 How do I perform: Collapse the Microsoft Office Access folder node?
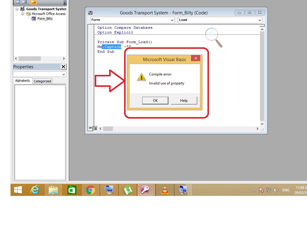[x=22, y=14]
